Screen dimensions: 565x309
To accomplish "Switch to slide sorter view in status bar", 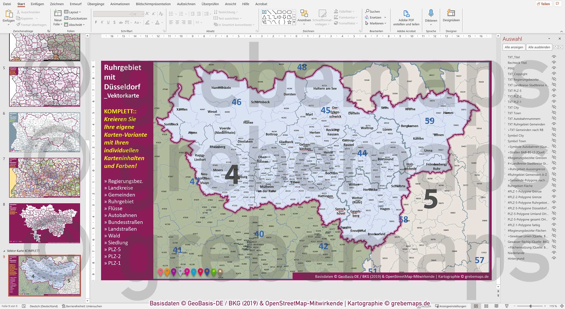I will coord(486,306).
